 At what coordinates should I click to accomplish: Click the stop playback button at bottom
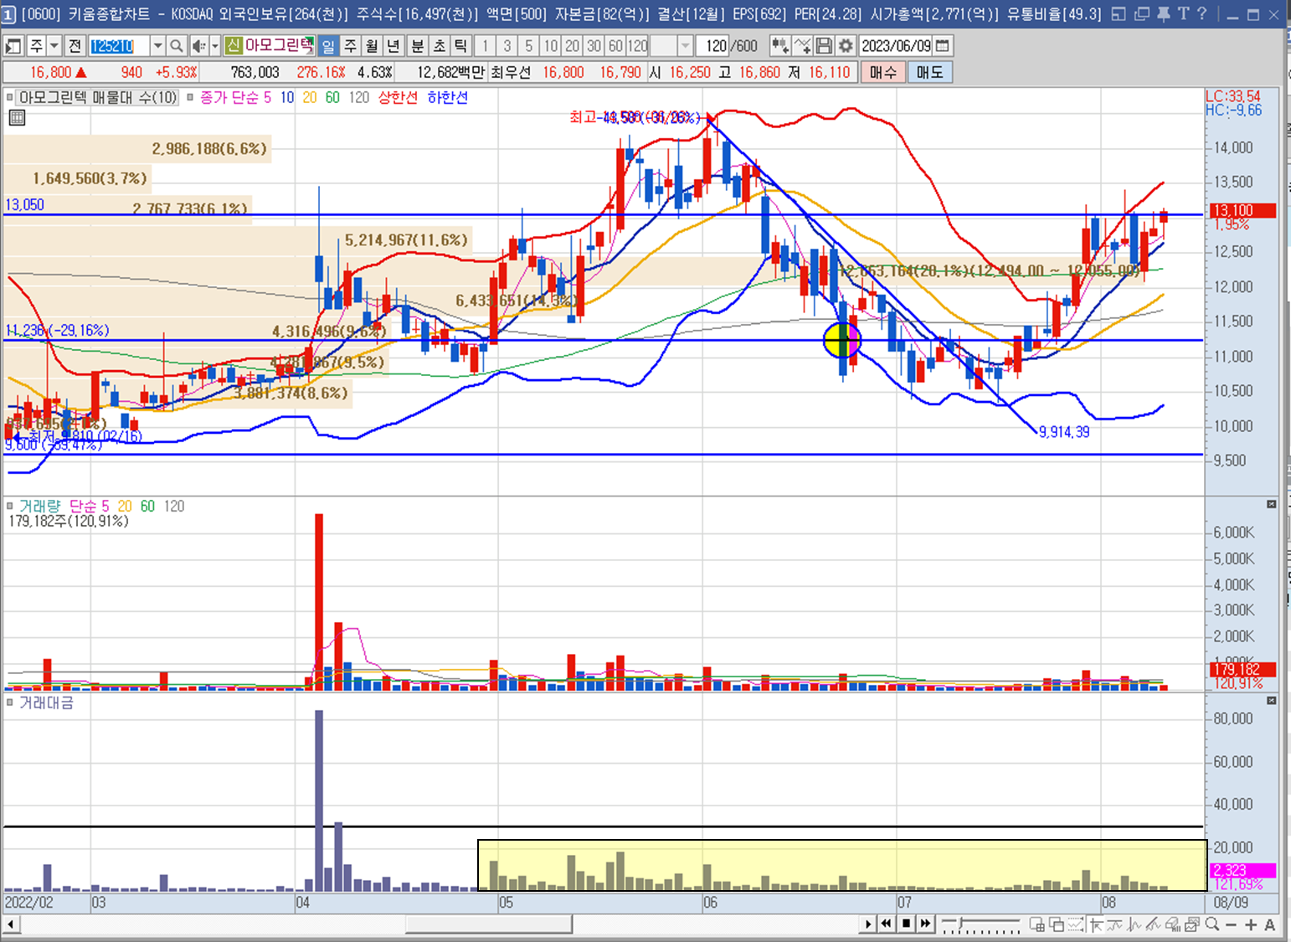tap(906, 924)
